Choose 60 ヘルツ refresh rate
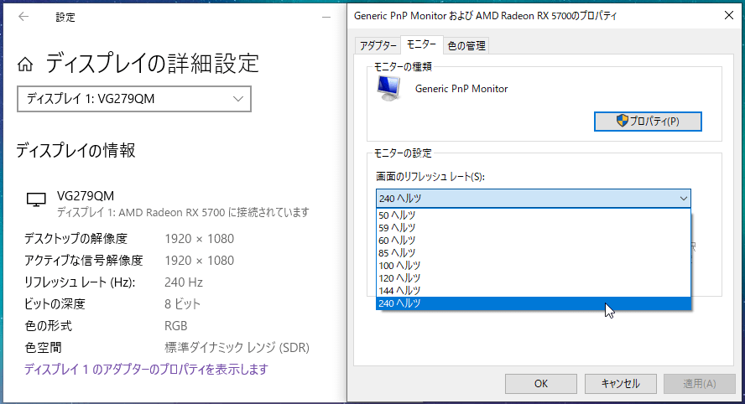Screen dimensions: 745x404 coord(533,241)
